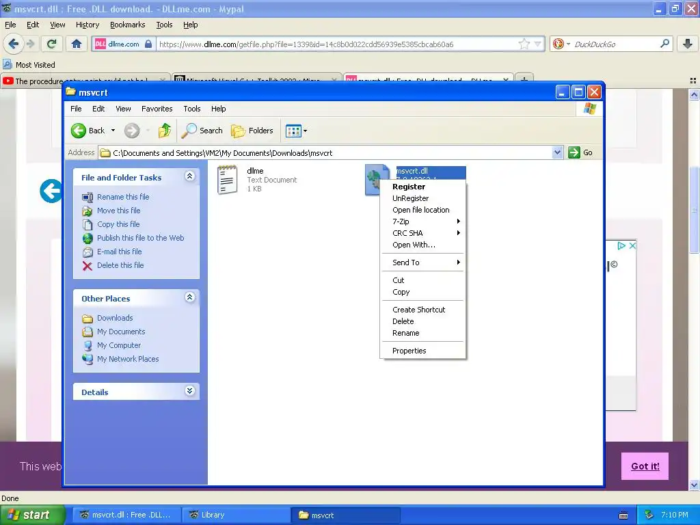Click the browser back arrow button
700x525 pixels.
point(14,44)
